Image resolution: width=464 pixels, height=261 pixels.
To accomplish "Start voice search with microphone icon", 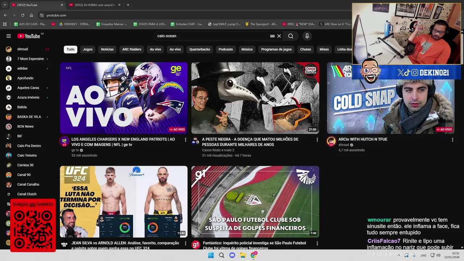I will tap(307, 36).
